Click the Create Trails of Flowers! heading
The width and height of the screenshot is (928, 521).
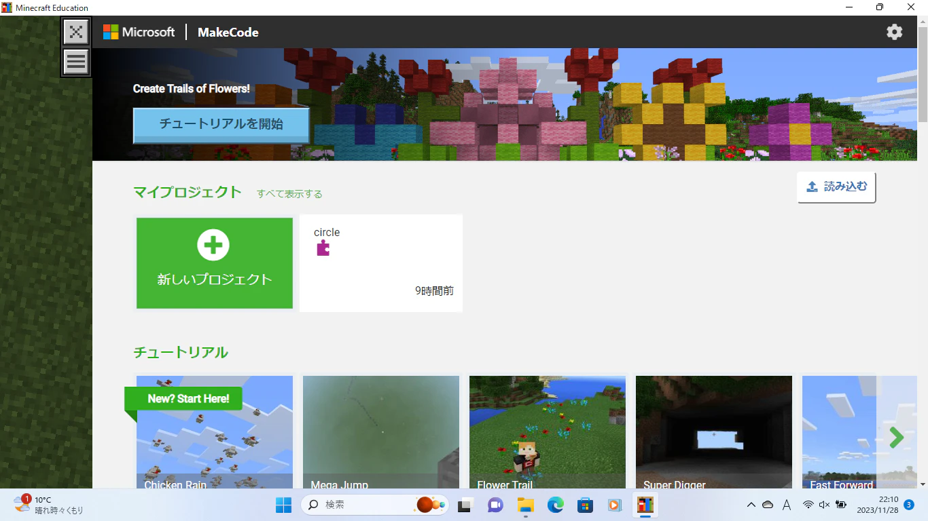(x=192, y=89)
